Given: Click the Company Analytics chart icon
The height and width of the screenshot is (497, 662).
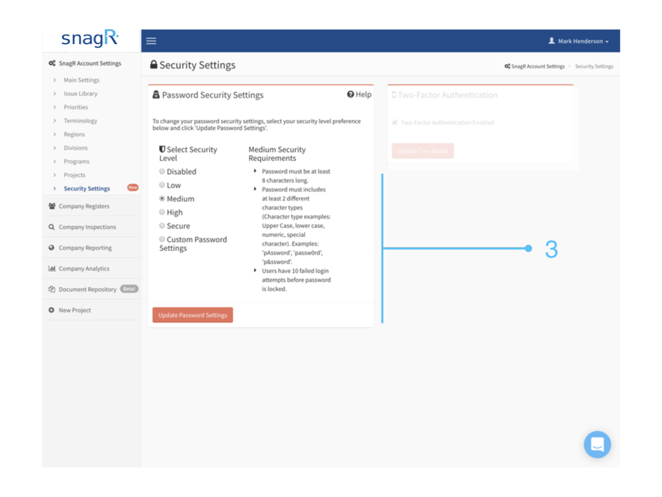Looking at the screenshot, I should [x=52, y=269].
